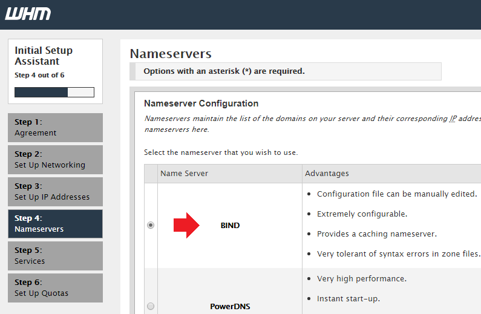481x314 pixels.
Task: Click the required options asterisk notice
Action: (286, 71)
